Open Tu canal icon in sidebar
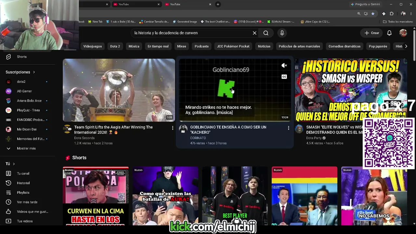The image size is (416, 234). (x=8, y=174)
